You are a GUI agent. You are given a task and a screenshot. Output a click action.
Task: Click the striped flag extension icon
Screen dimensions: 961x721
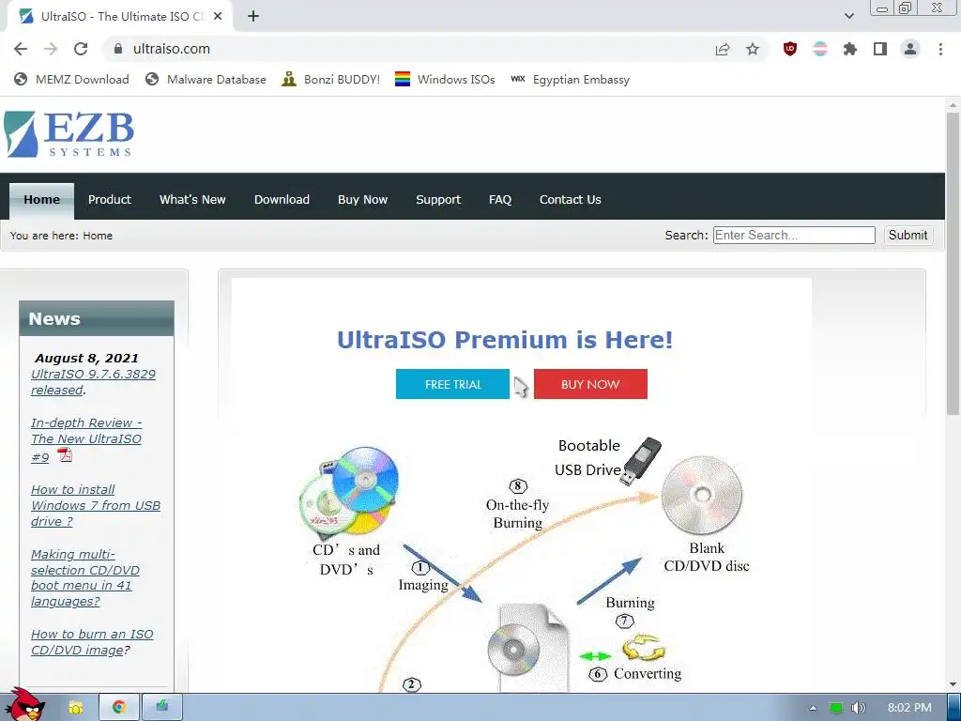click(820, 49)
